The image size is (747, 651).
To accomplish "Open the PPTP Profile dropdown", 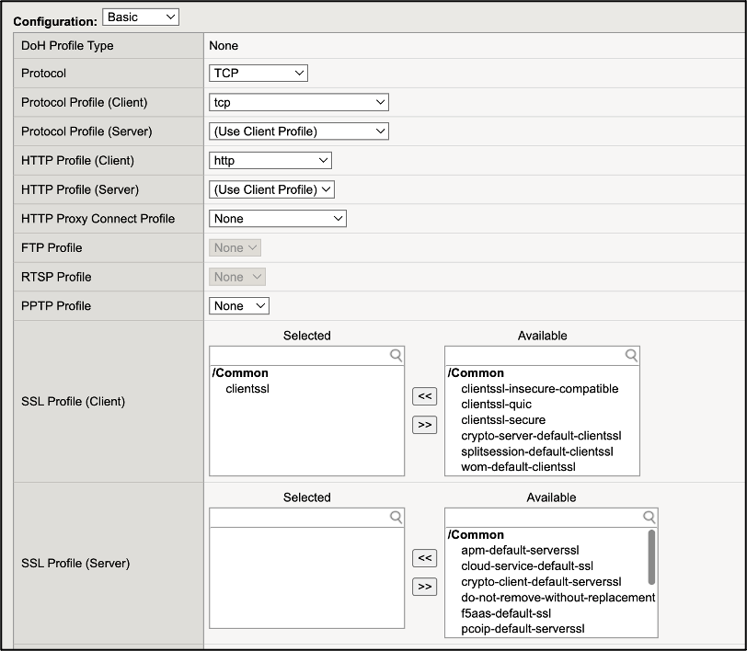I will [x=238, y=305].
